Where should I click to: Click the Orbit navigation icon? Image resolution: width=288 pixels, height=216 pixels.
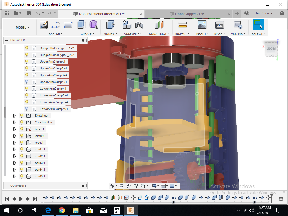112,186
